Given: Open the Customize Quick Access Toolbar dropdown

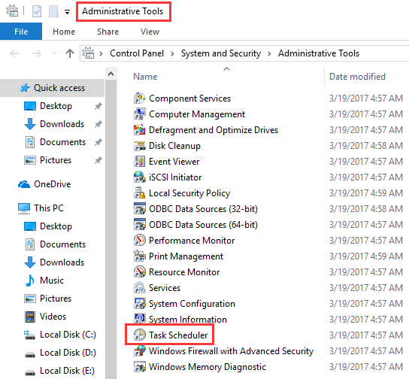Looking at the screenshot, I should (68, 12).
